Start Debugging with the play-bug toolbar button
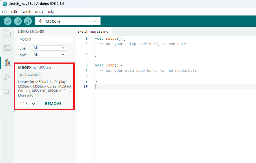 [28, 21]
